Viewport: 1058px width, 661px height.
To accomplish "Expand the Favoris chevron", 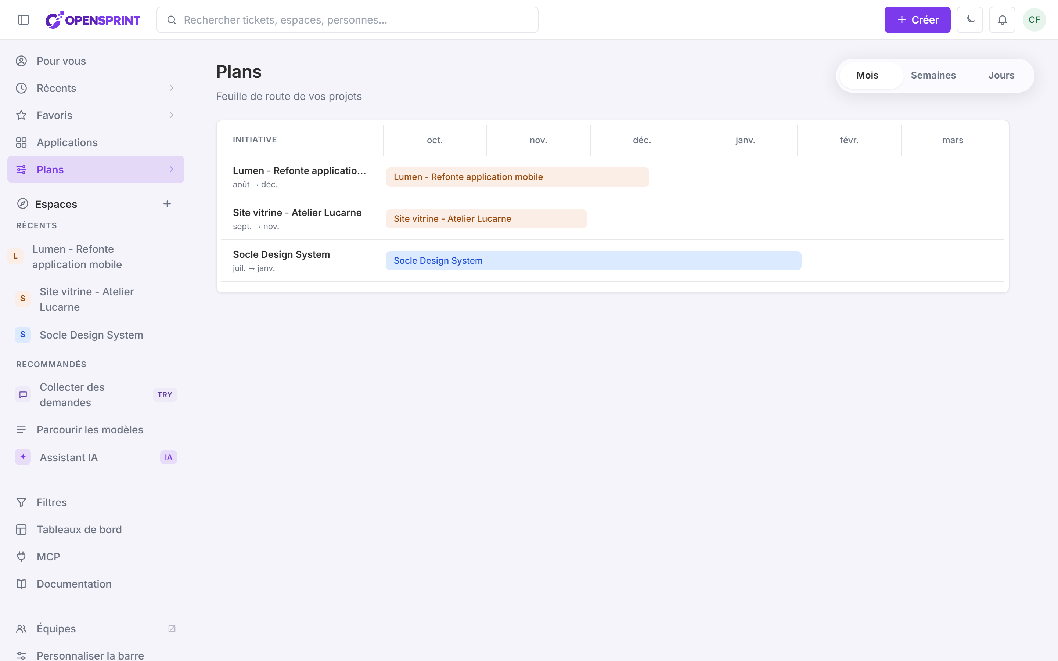I will [172, 115].
